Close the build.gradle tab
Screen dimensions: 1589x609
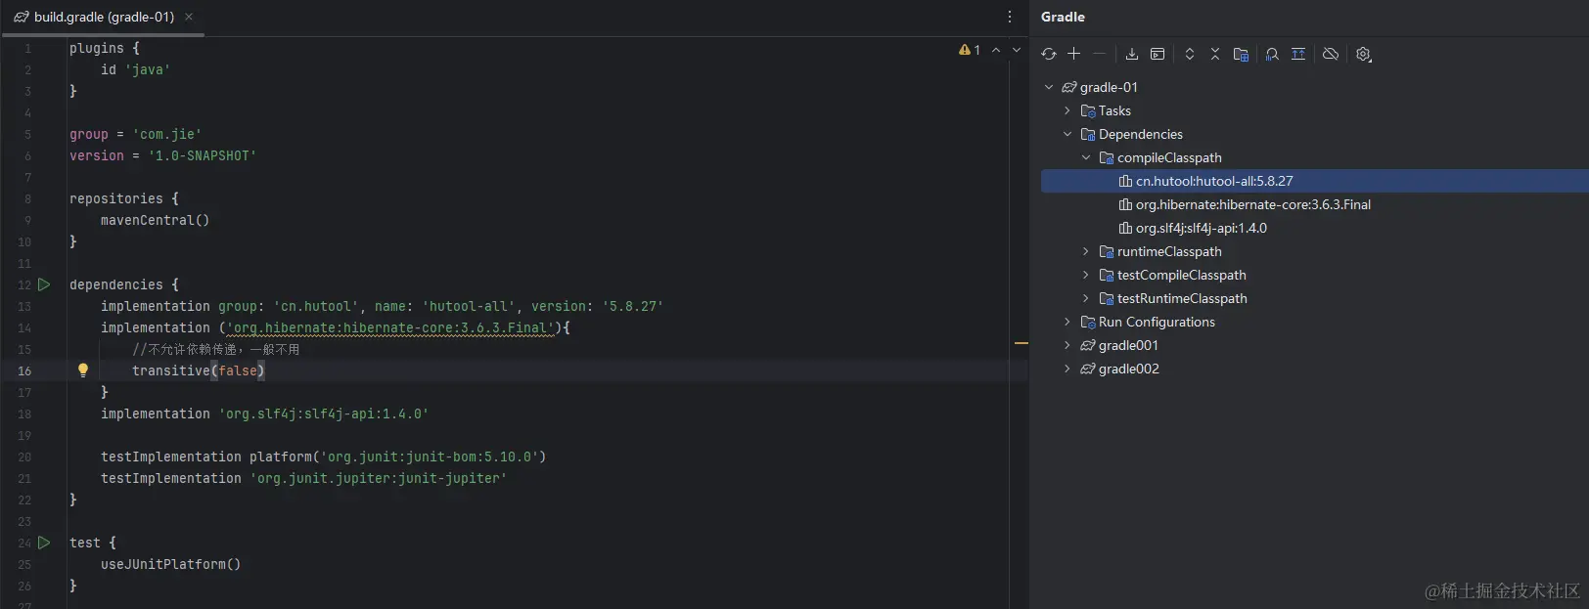pos(189,17)
